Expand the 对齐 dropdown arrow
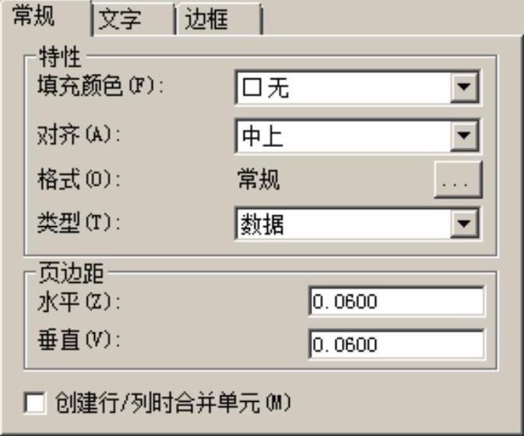 465,138
